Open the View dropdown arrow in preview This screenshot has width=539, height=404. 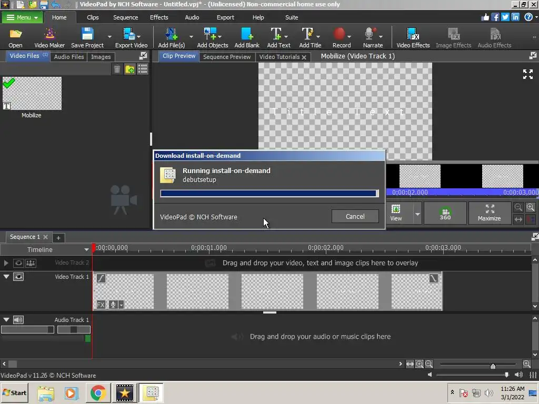tap(417, 214)
